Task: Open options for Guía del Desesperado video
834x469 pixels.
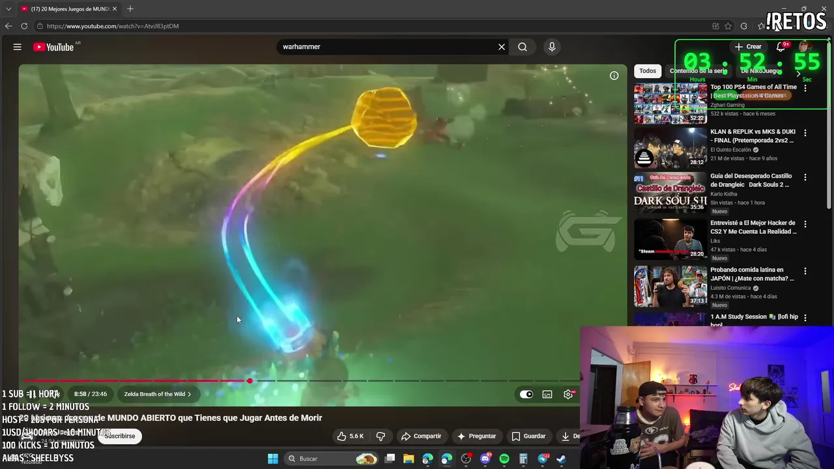Action: pyautogui.click(x=805, y=177)
